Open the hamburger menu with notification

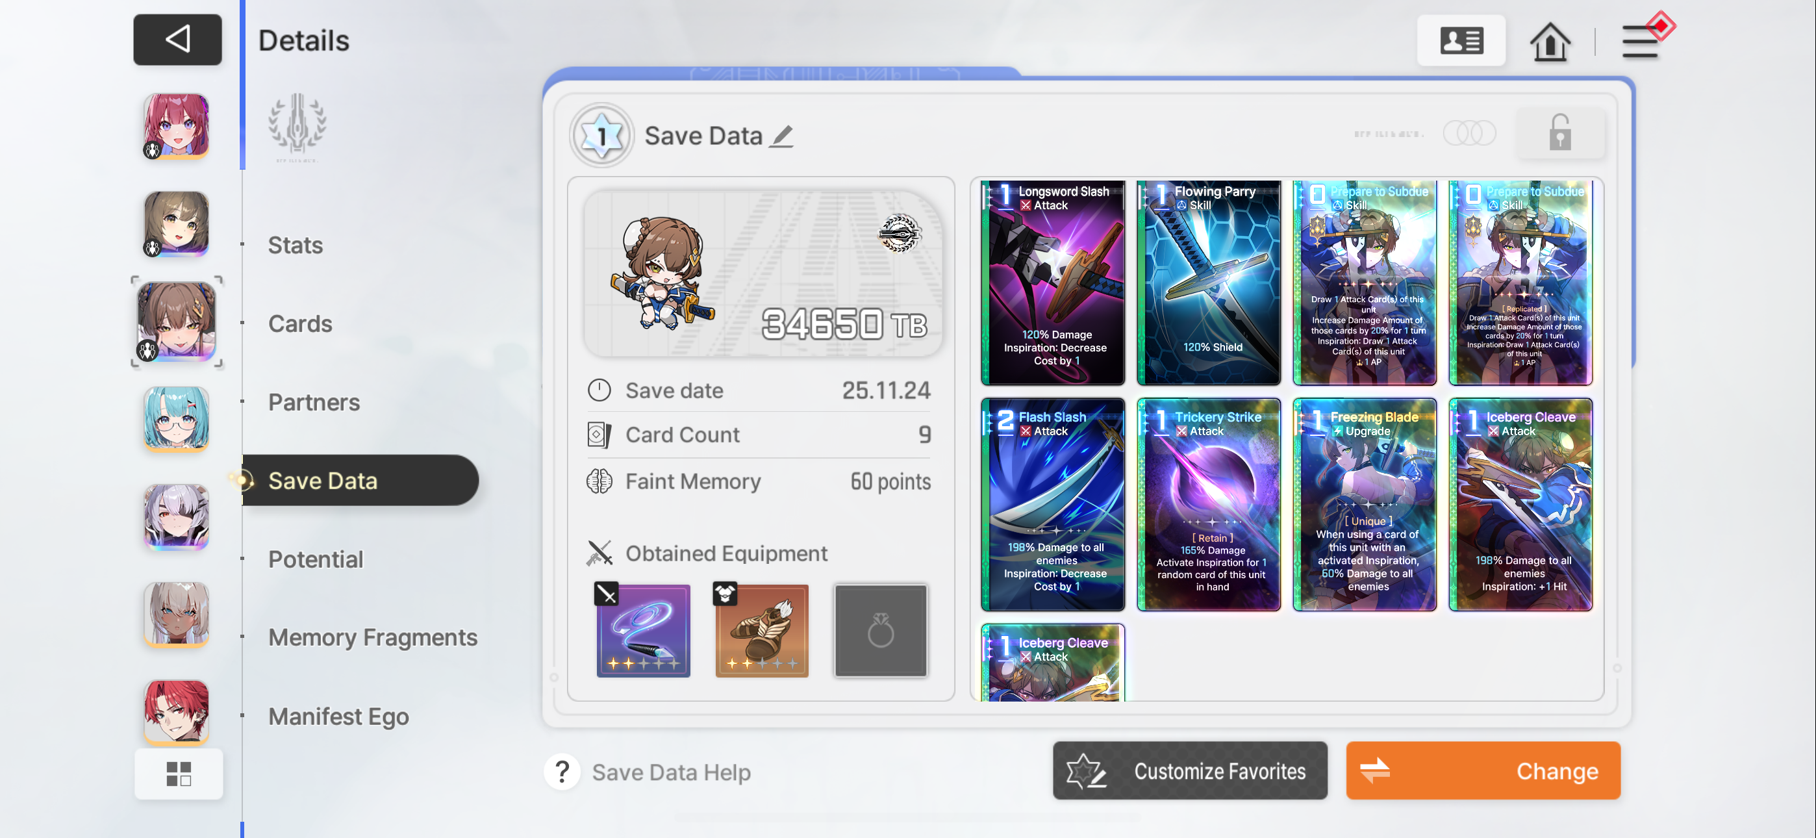tap(1641, 42)
